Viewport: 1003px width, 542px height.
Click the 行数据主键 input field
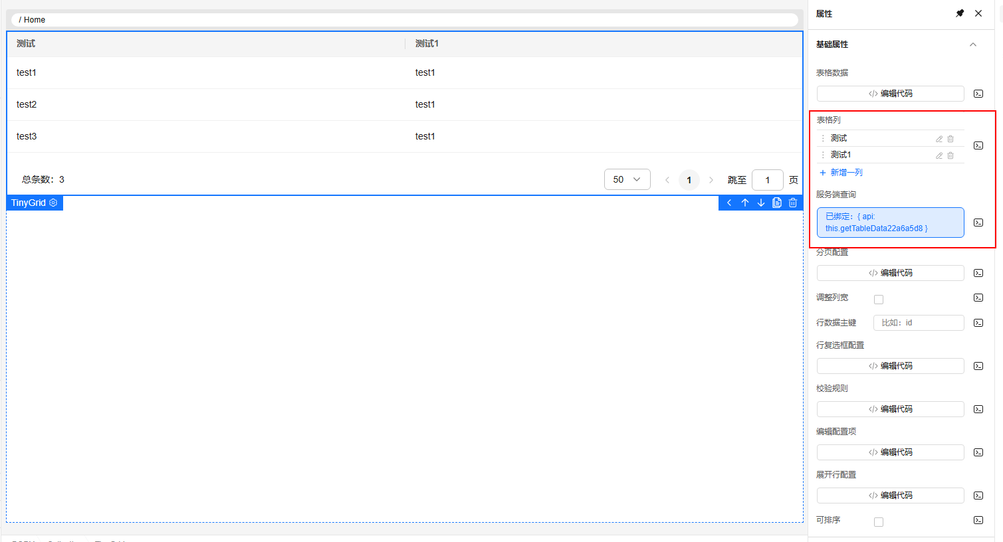click(x=919, y=323)
